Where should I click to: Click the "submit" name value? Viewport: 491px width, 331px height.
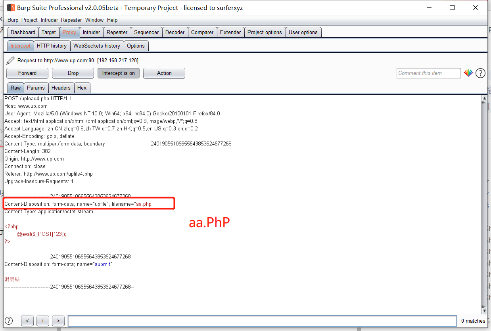(x=103, y=264)
